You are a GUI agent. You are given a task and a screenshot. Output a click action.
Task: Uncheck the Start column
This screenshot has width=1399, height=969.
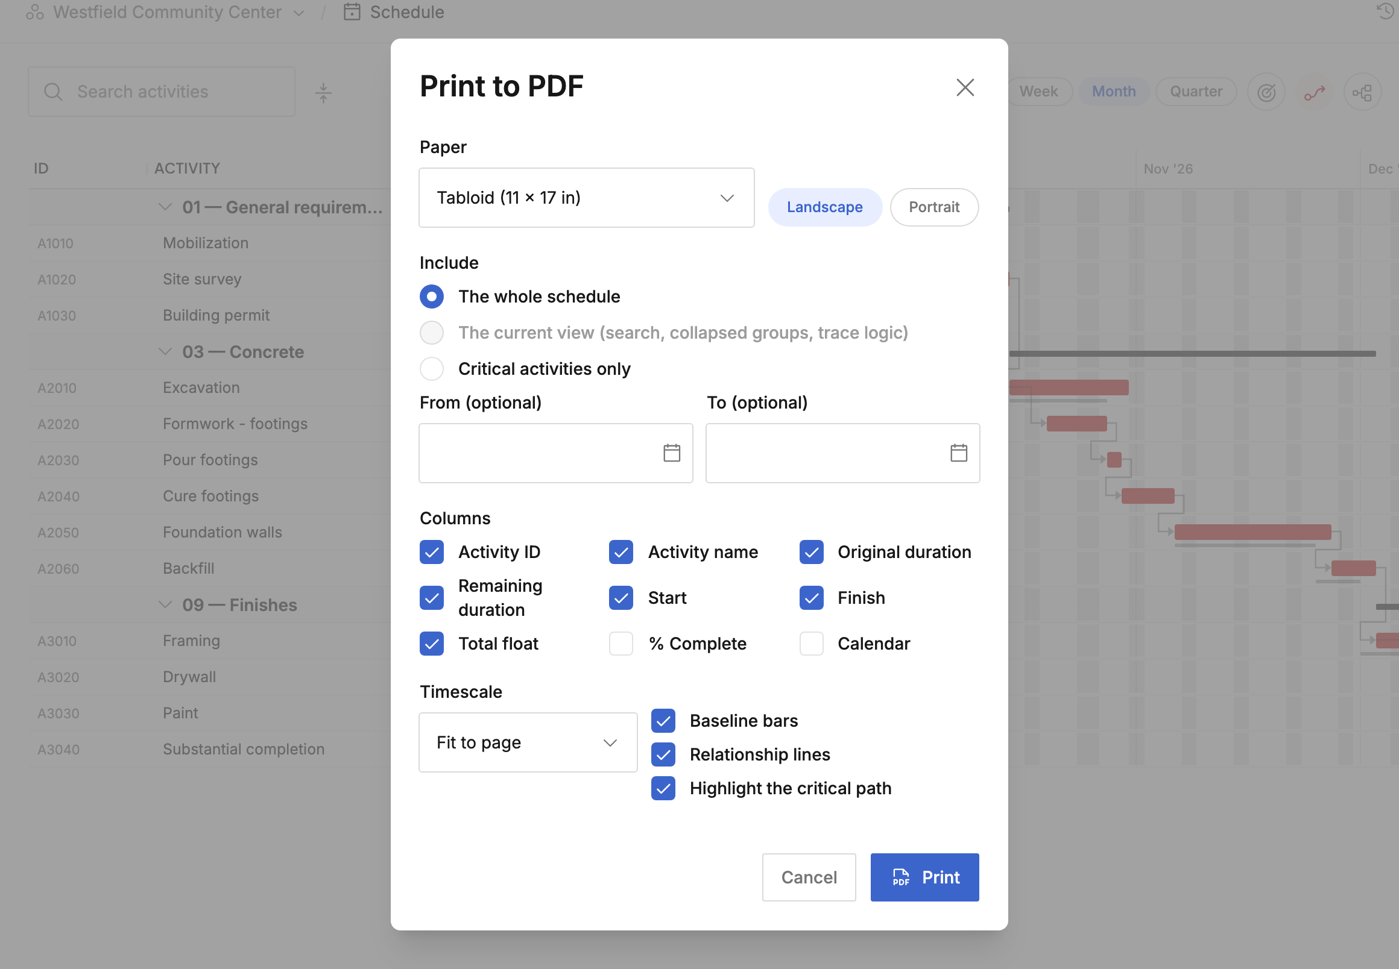(x=621, y=597)
